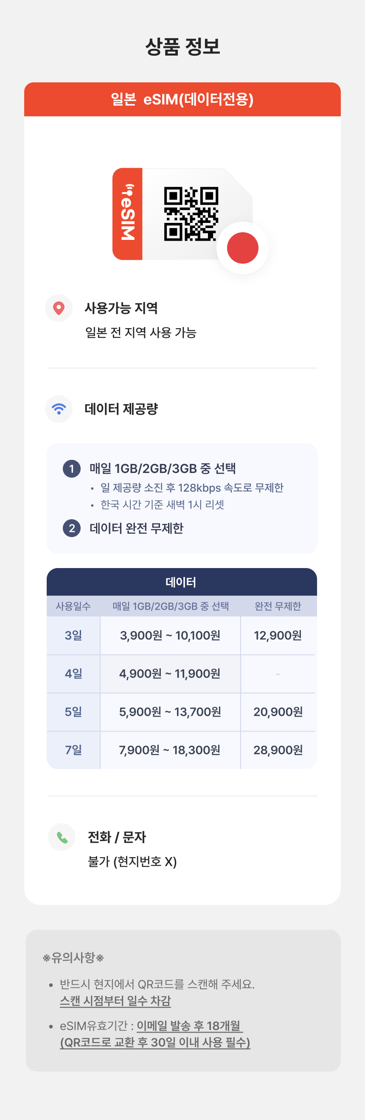Viewport: 365px width, 1120px height.
Task: Click the orange eSIM logo strip
Action: tap(127, 214)
